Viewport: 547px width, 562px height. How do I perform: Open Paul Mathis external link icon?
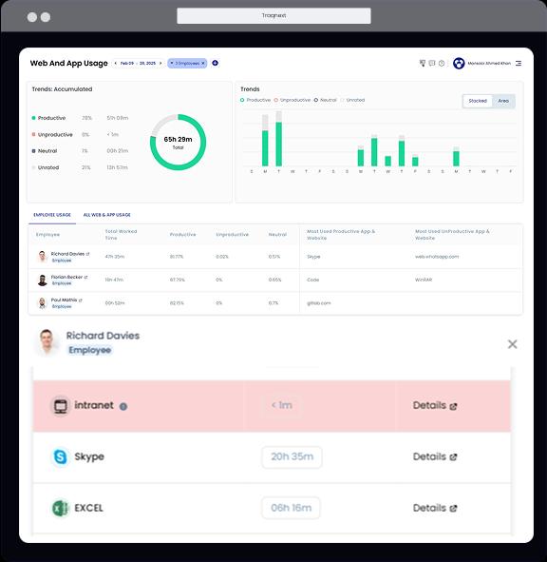(x=80, y=300)
